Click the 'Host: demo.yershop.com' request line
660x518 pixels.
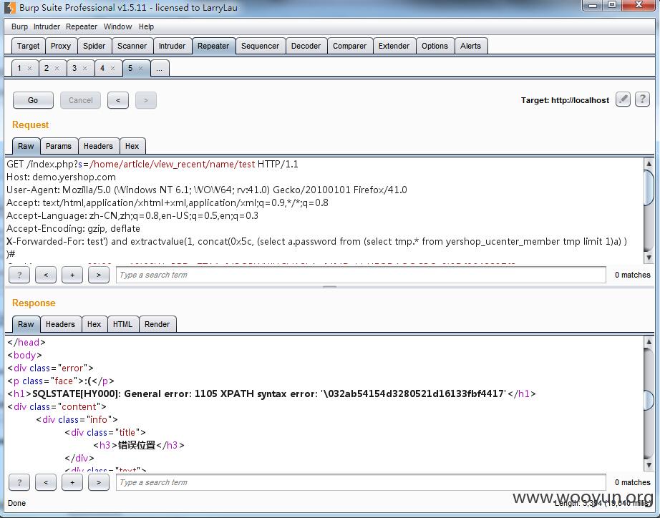click(x=61, y=177)
